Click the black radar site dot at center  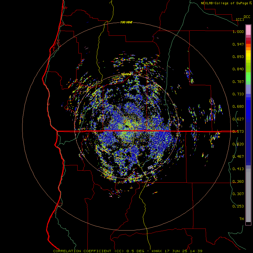127,126
